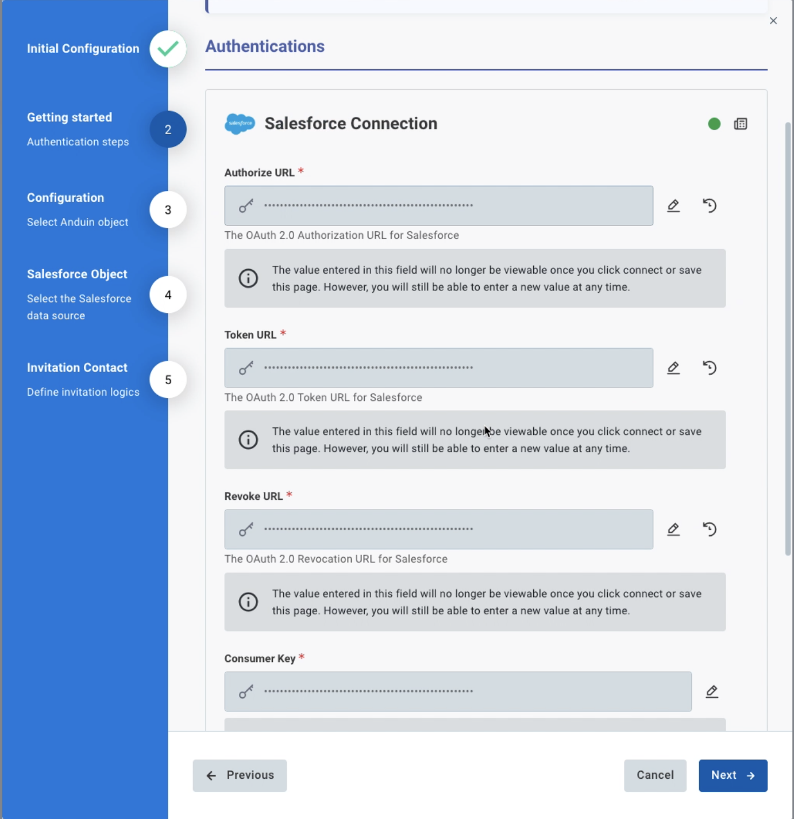
Task: Click the Revoke URL field label
Action: pyautogui.click(x=253, y=496)
